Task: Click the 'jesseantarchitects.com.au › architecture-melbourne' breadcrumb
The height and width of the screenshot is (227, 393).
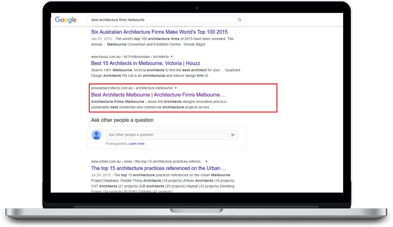Action: tap(132, 88)
